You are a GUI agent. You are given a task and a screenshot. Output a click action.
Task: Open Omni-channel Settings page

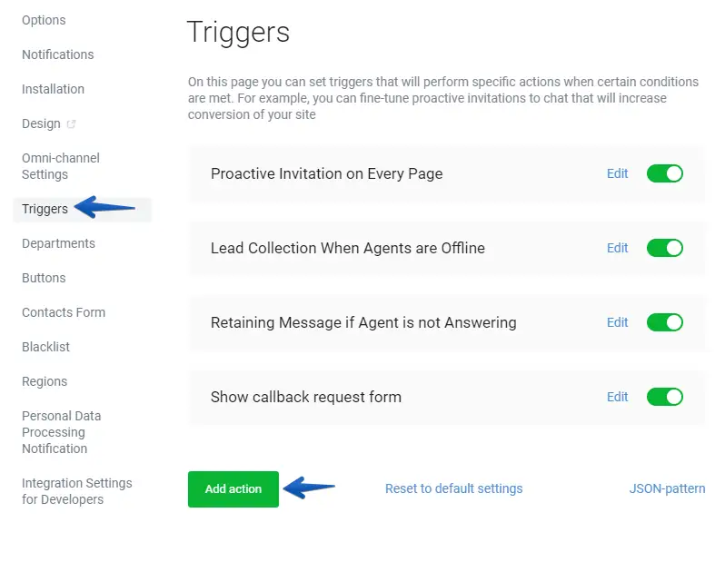tap(60, 166)
